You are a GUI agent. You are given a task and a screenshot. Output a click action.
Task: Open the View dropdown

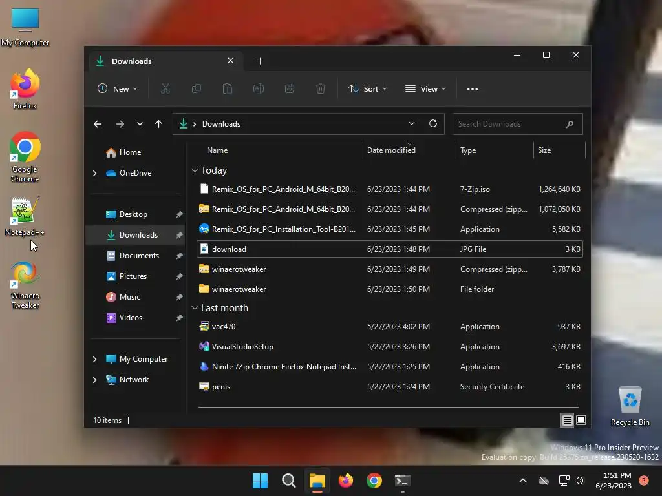tap(425, 88)
